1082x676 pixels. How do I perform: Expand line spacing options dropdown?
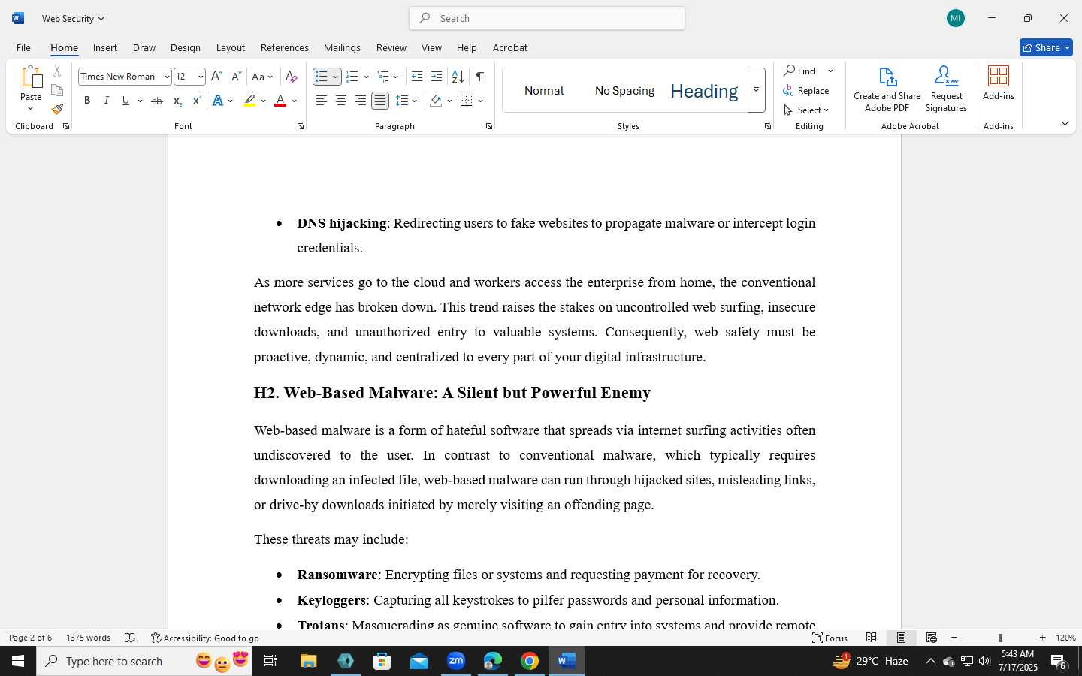[x=415, y=101]
